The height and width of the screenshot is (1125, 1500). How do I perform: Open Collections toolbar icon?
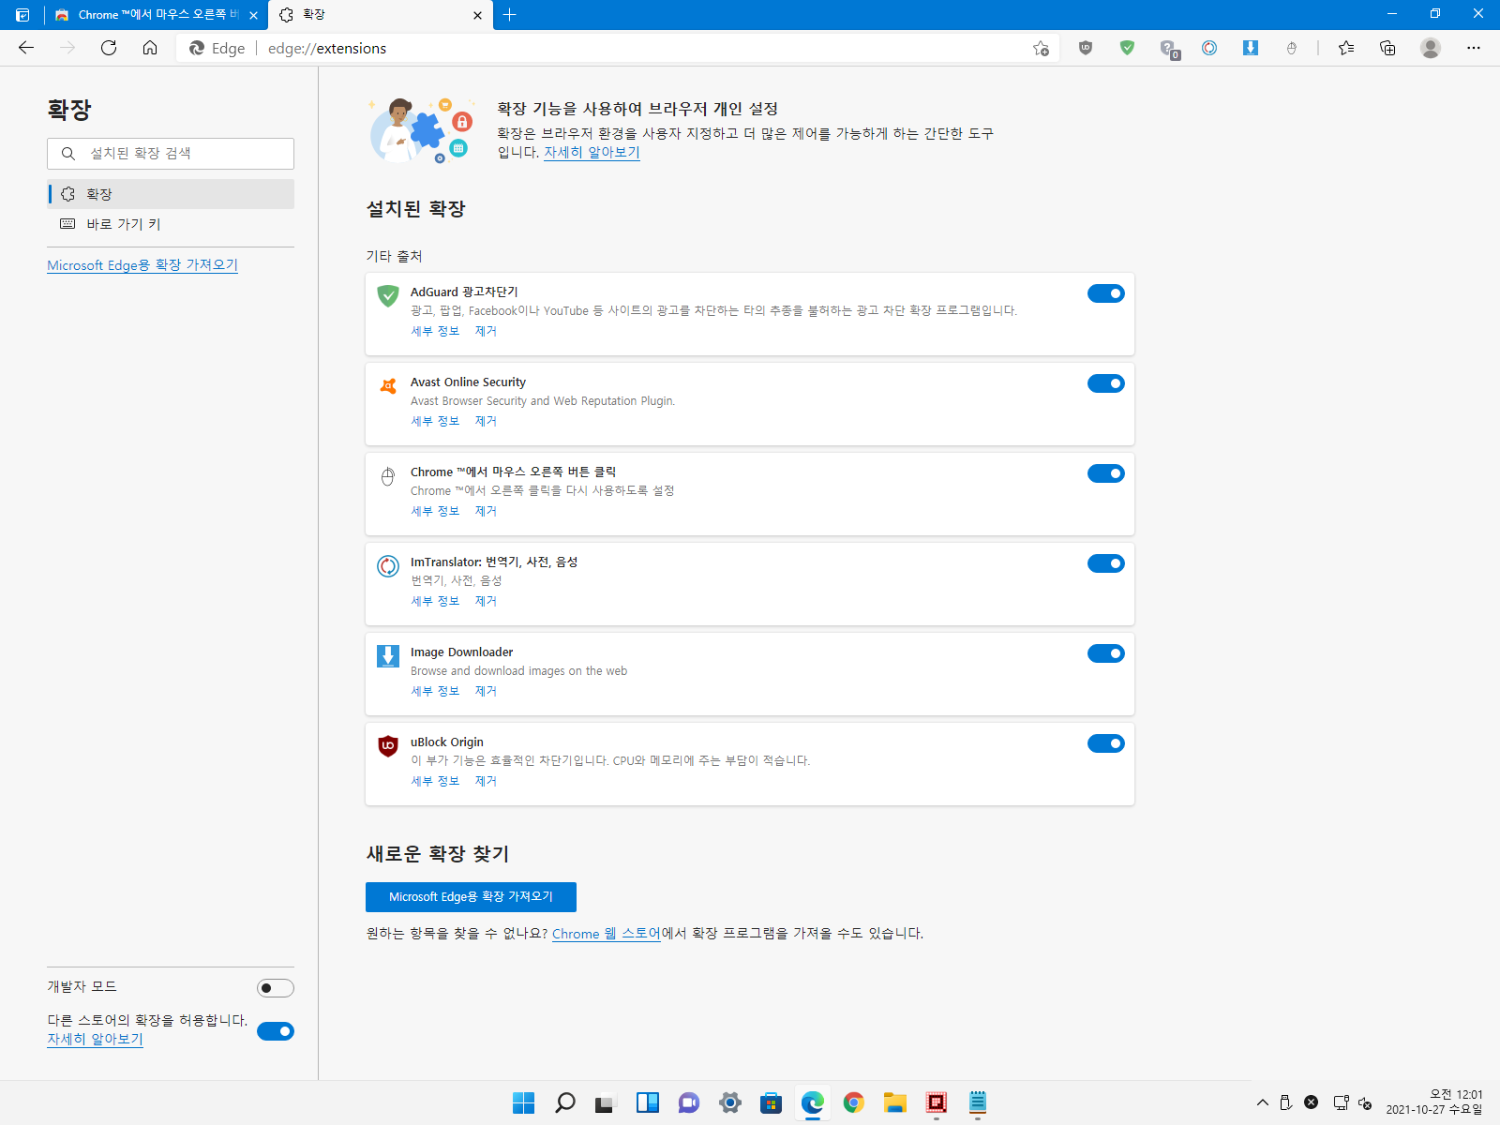tap(1387, 48)
